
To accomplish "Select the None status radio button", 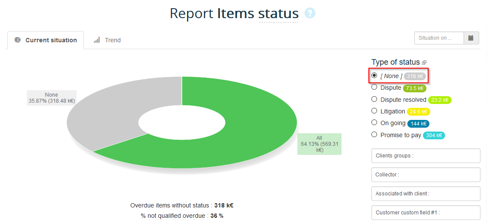I will [374, 75].
